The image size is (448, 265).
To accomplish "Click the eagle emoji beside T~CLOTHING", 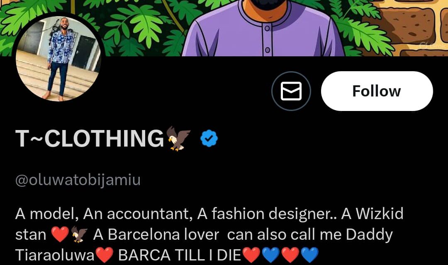I will (x=178, y=138).
